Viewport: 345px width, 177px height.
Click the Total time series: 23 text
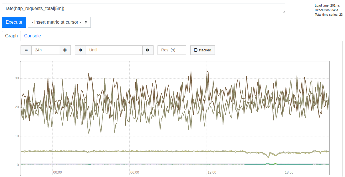pos(328,15)
